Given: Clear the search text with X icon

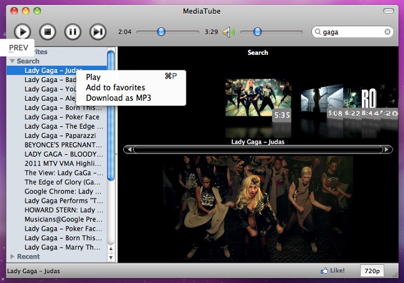Looking at the screenshot, I should (387, 32).
